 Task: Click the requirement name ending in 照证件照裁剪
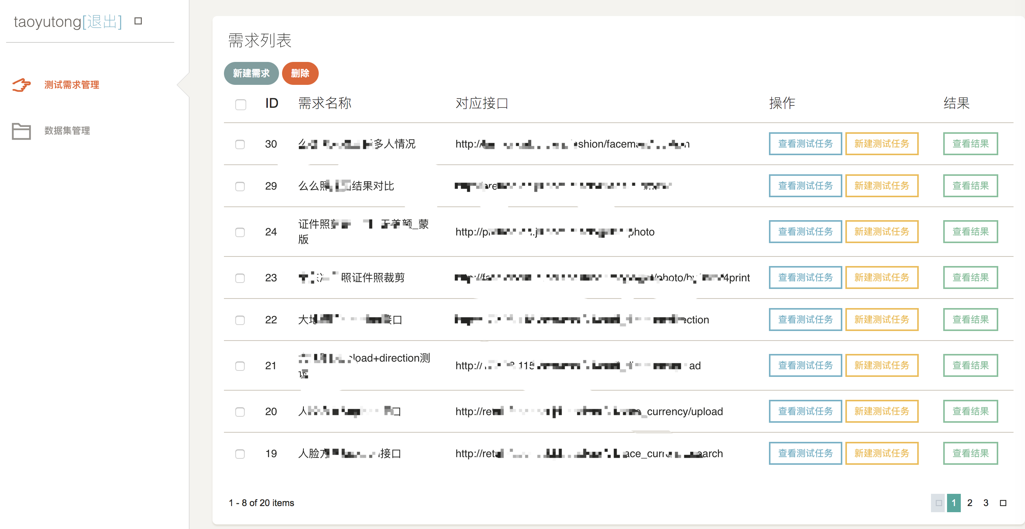[351, 278]
